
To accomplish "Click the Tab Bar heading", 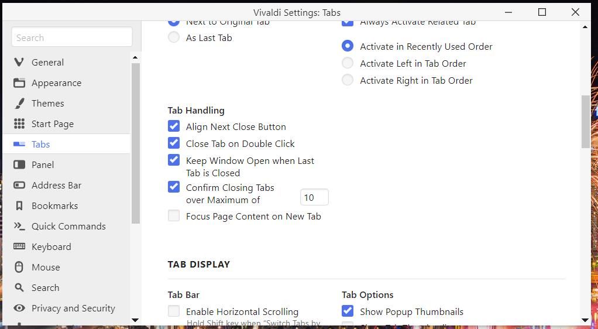I will pyautogui.click(x=184, y=294).
